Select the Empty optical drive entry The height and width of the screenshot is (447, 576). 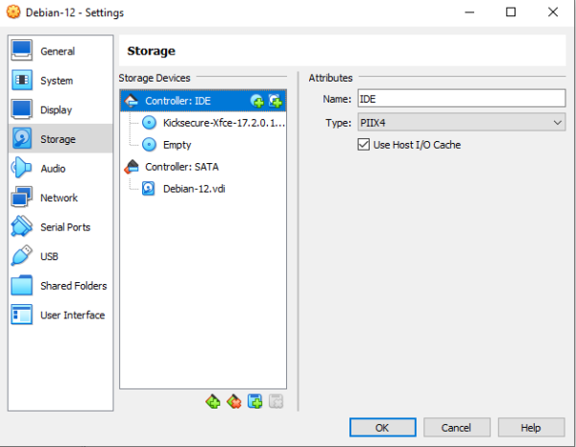coord(177,145)
